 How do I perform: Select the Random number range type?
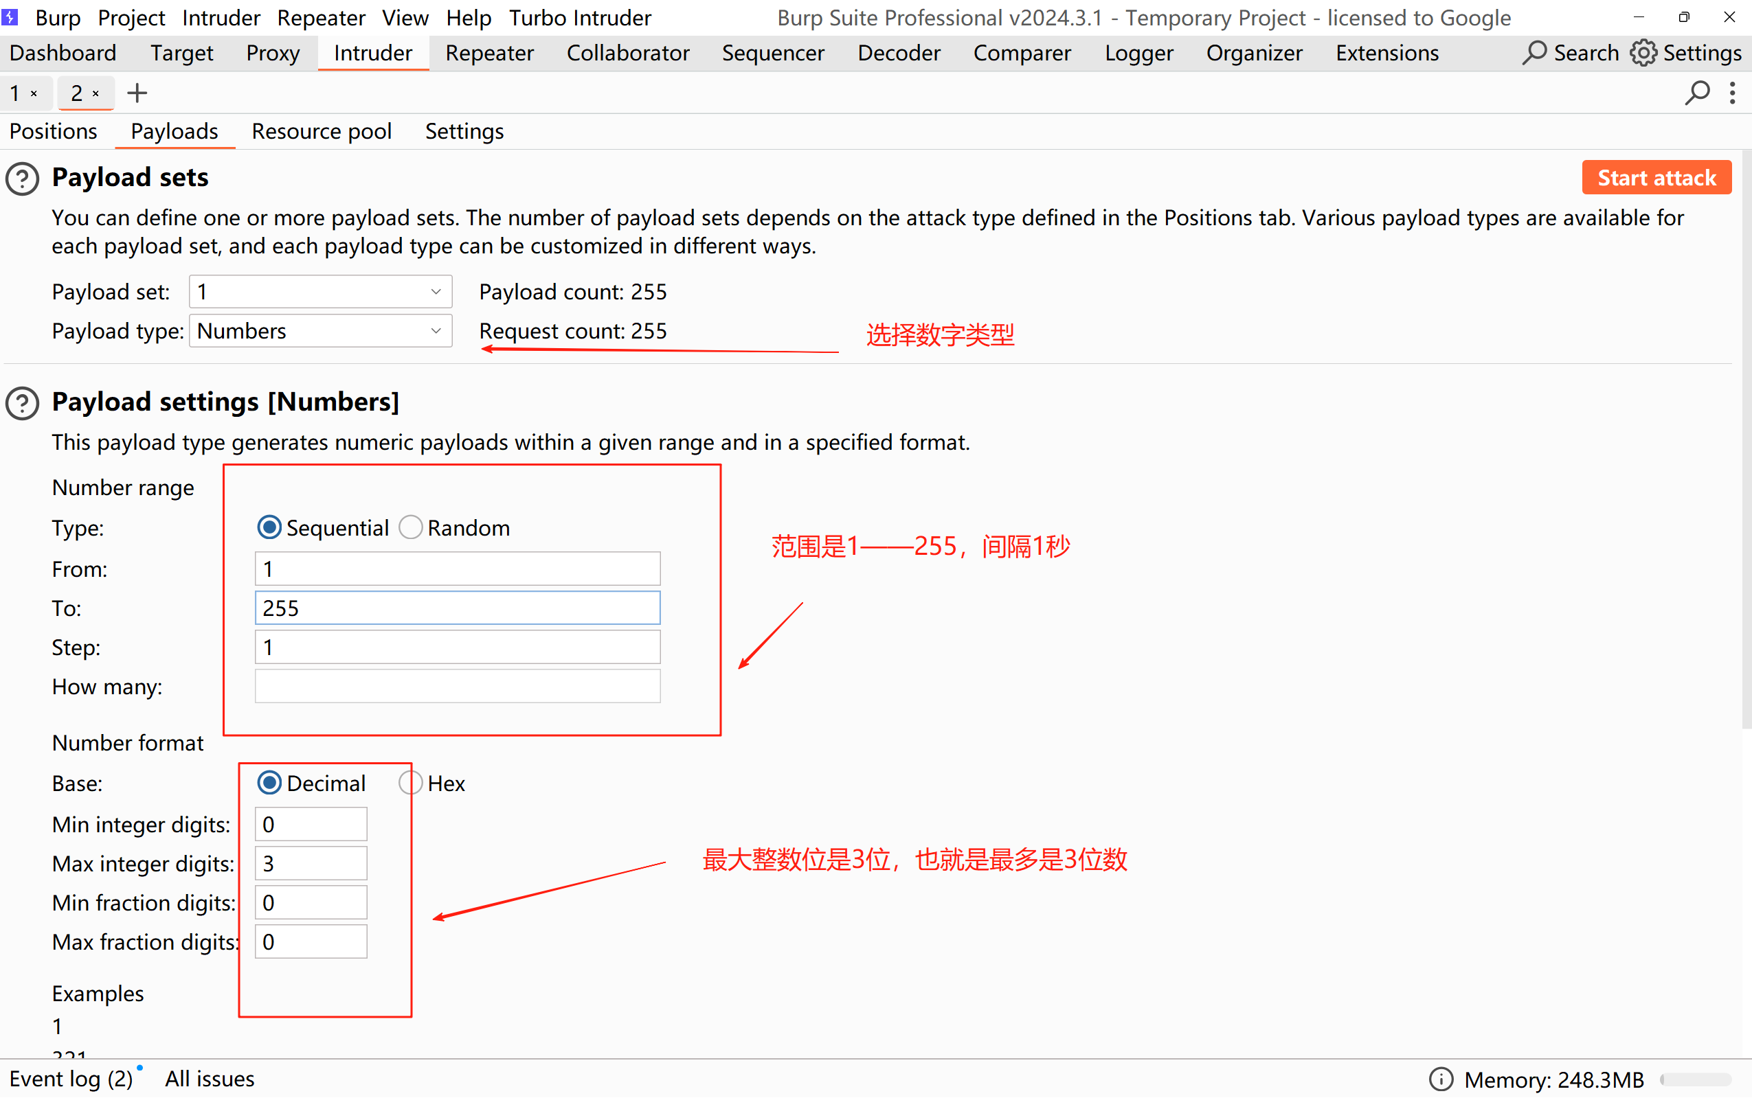tap(411, 527)
